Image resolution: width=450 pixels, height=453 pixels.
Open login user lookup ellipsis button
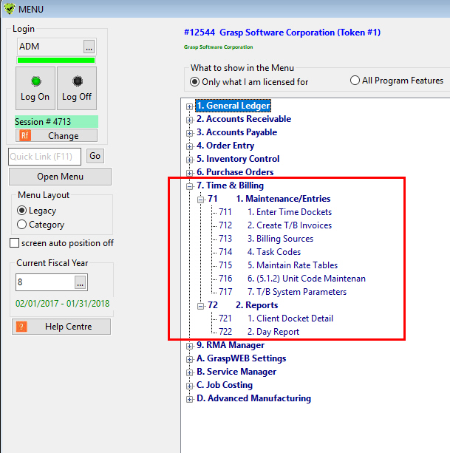89,47
